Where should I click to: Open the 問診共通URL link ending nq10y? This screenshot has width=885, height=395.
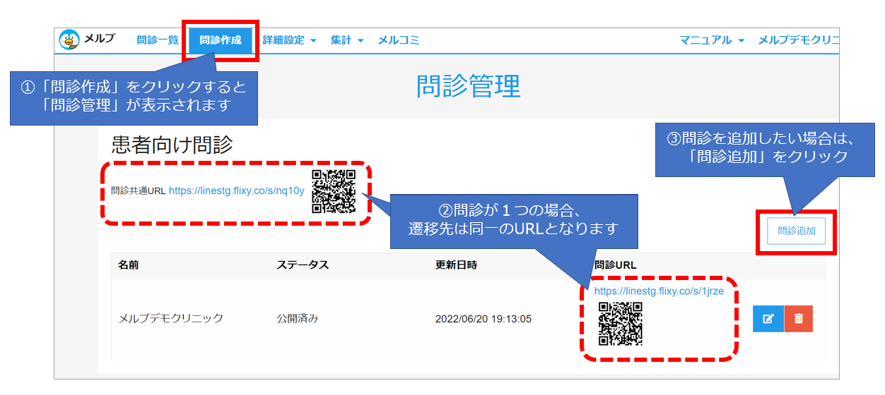point(237,190)
